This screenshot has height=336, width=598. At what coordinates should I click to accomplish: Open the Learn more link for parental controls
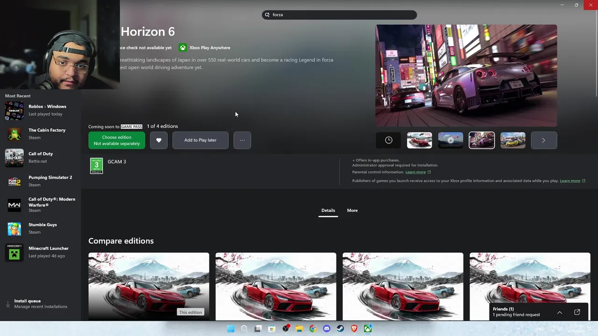415,172
